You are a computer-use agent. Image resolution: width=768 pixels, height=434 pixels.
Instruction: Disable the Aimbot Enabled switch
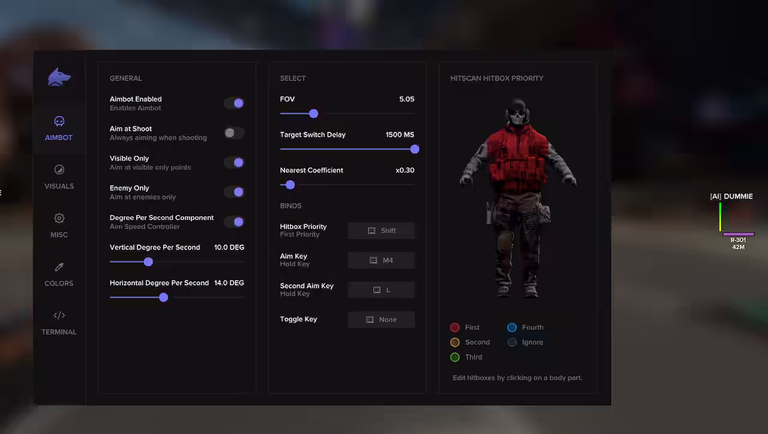coord(234,103)
